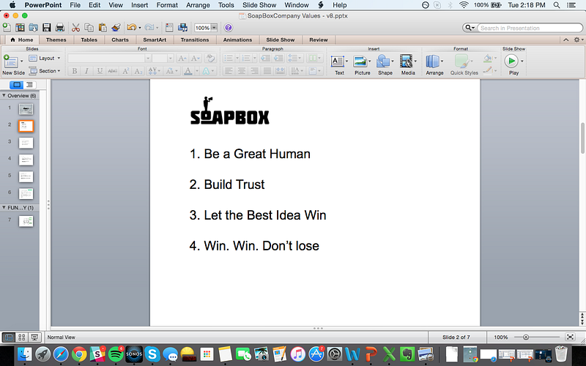586x366 pixels.
Task: Toggle Strikethrough formatting
Action: click(x=112, y=71)
